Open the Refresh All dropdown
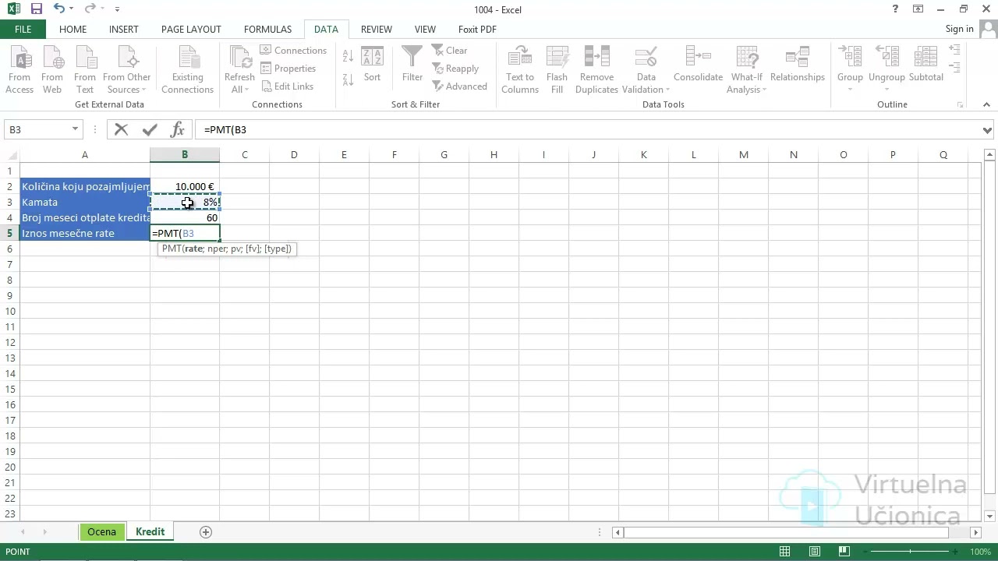 tap(239, 69)
